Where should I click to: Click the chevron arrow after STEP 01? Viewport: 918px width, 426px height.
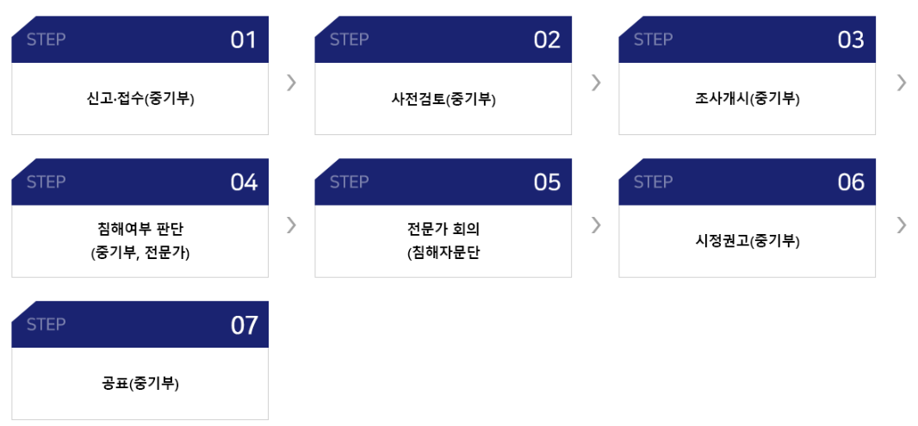tap(292, 83)
